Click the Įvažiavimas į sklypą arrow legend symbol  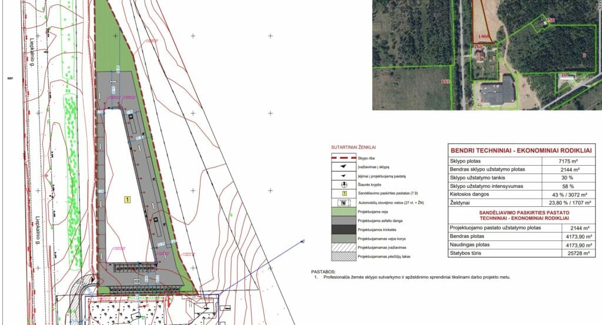(x=343, y=166)
